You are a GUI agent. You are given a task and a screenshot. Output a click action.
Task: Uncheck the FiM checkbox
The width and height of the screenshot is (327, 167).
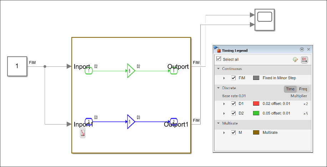(233, 78)
